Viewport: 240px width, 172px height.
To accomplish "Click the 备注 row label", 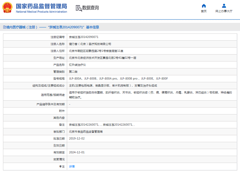I will tap(62, 125).
